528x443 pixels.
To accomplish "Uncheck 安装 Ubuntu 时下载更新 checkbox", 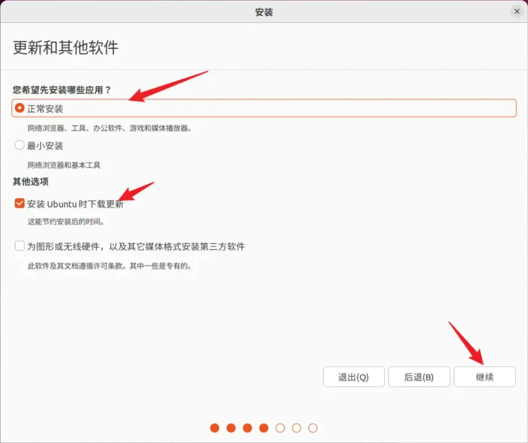I will (19, 203).
